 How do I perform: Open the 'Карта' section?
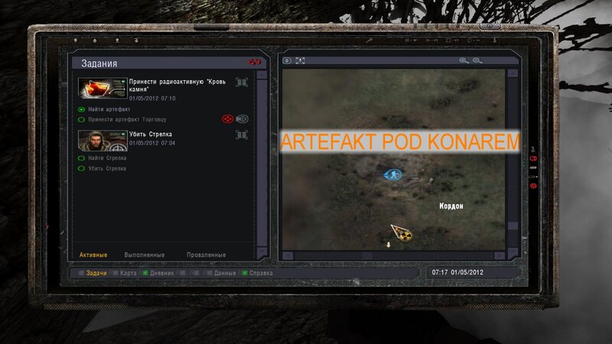point(128,273)
